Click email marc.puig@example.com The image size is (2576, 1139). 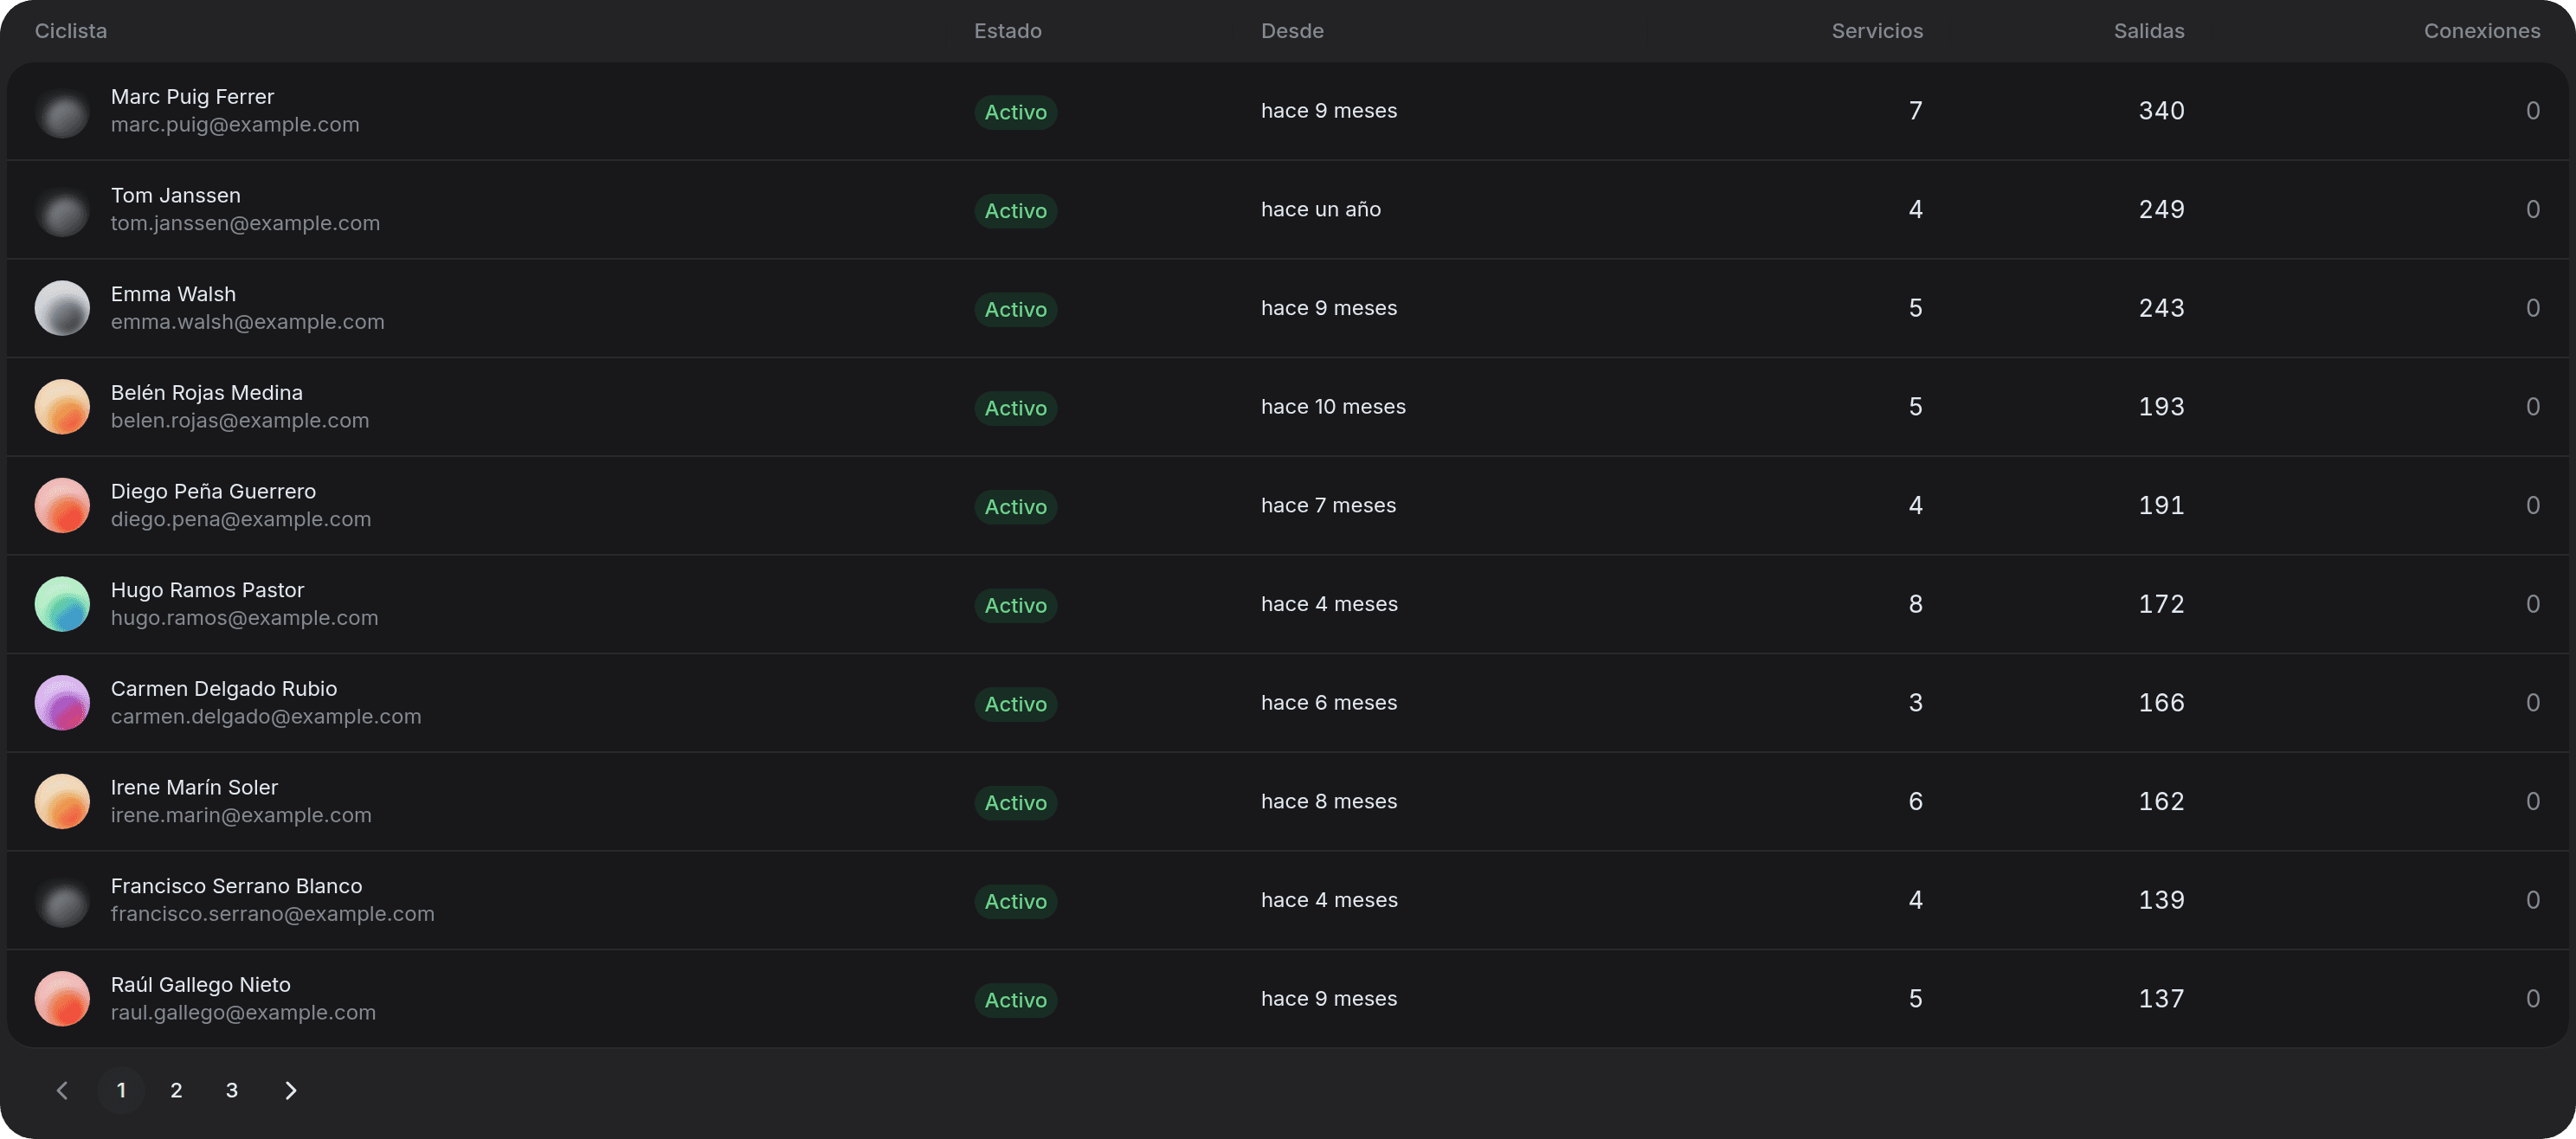(235, 125)
